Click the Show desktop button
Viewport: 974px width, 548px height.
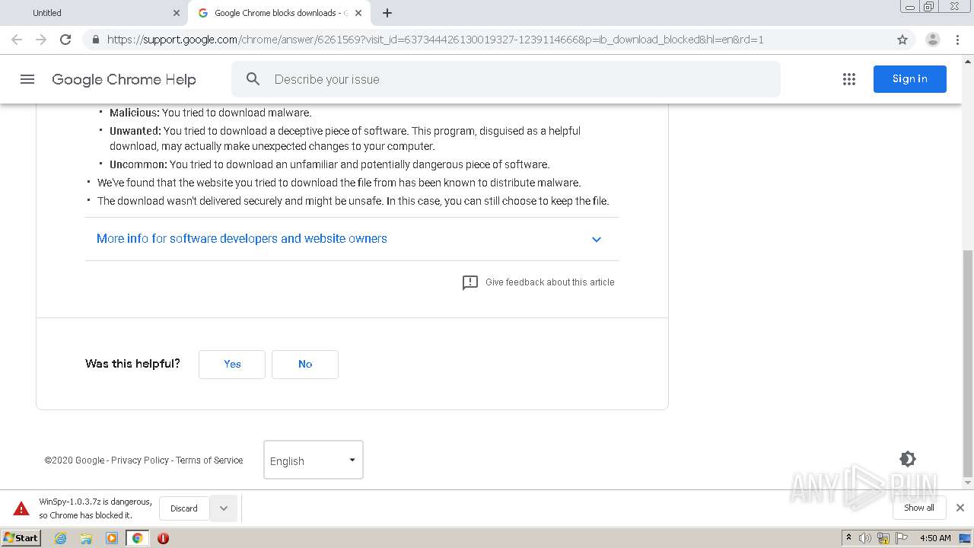click(x=965, y=538)
